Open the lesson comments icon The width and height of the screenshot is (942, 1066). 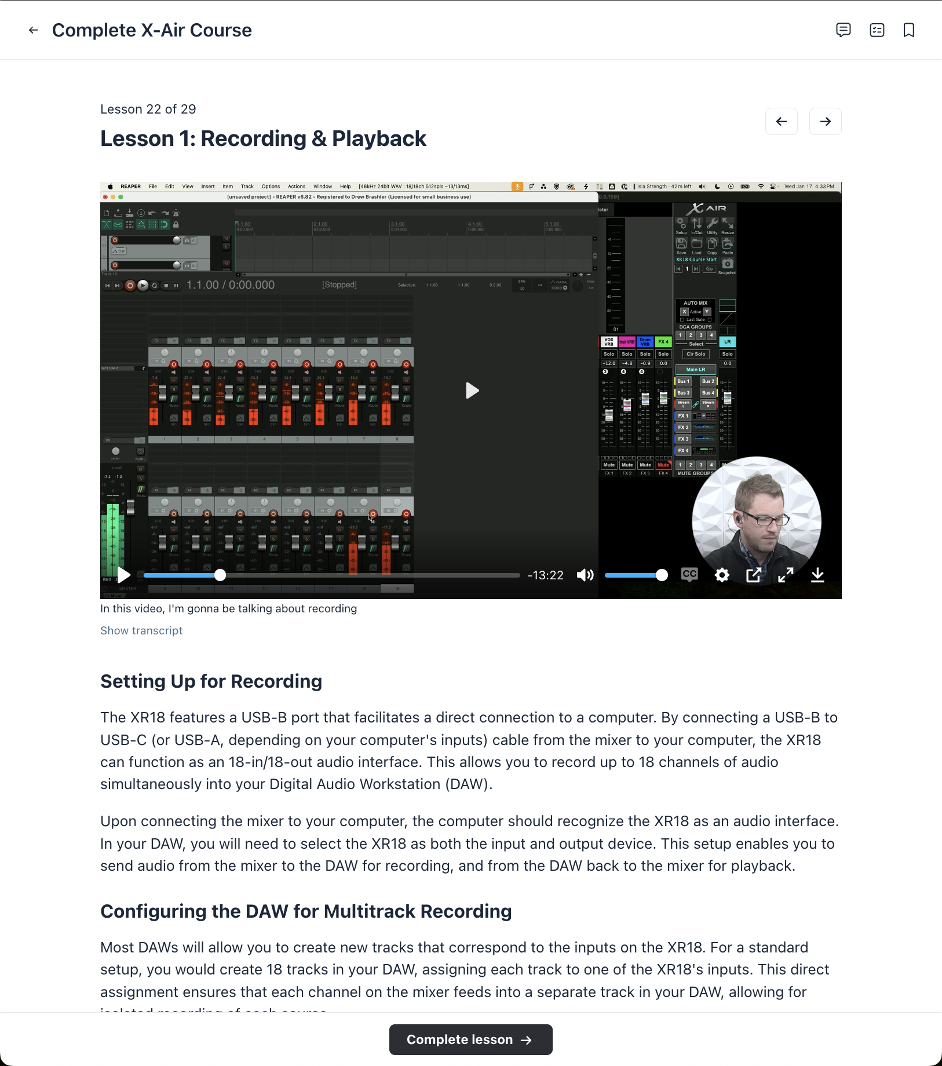844,30
